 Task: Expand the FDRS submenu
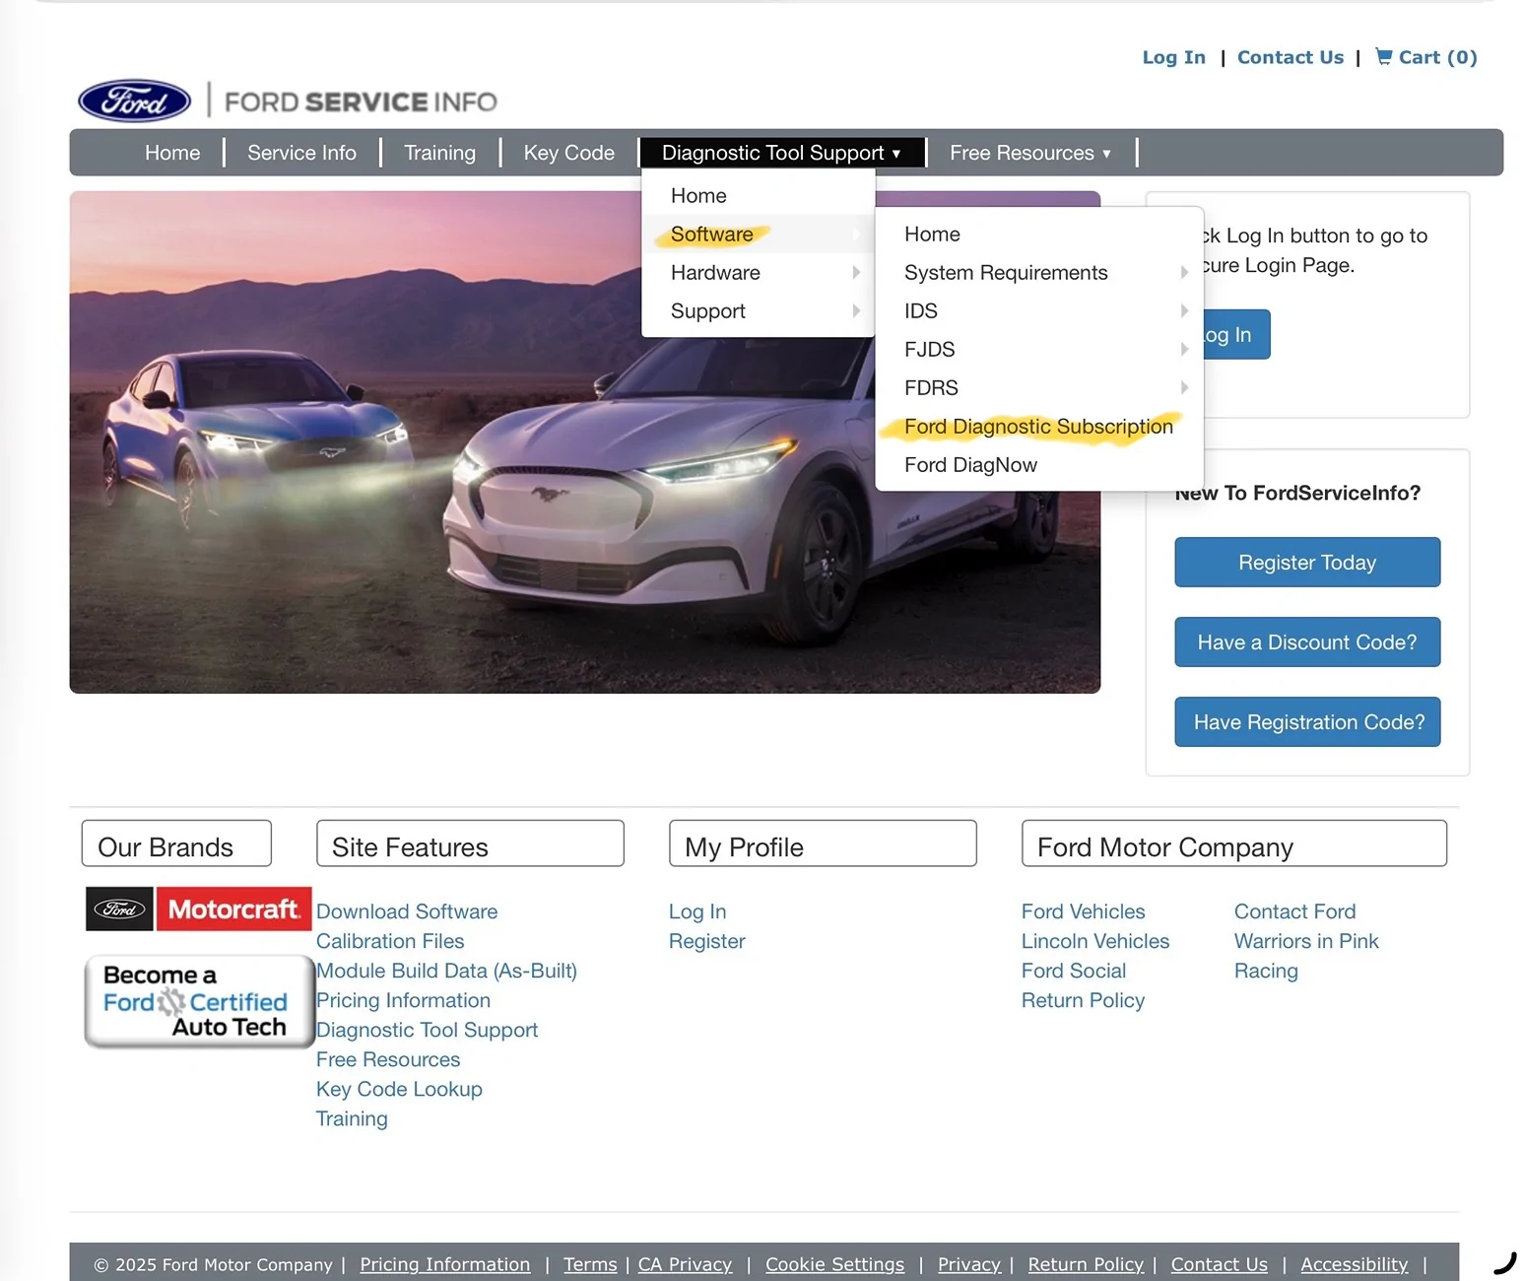[1039, 388]
